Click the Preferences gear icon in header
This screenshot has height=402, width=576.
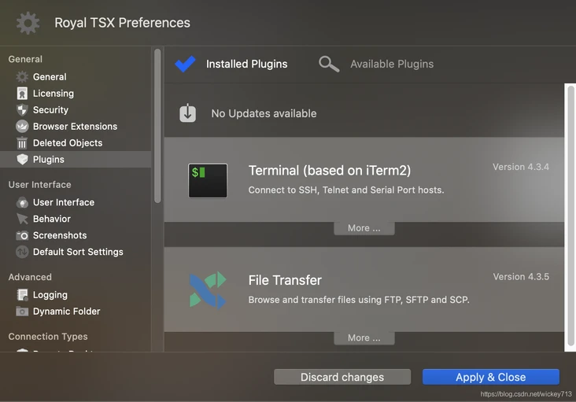(x=28, y=23)
